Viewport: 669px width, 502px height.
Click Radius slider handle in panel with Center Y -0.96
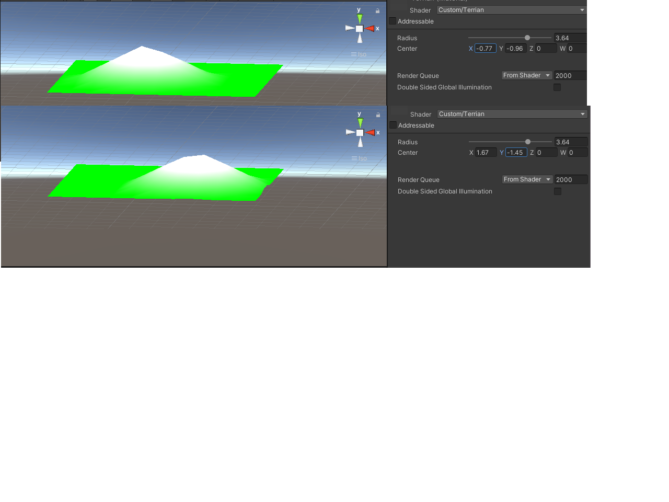[x=527, y=38]
